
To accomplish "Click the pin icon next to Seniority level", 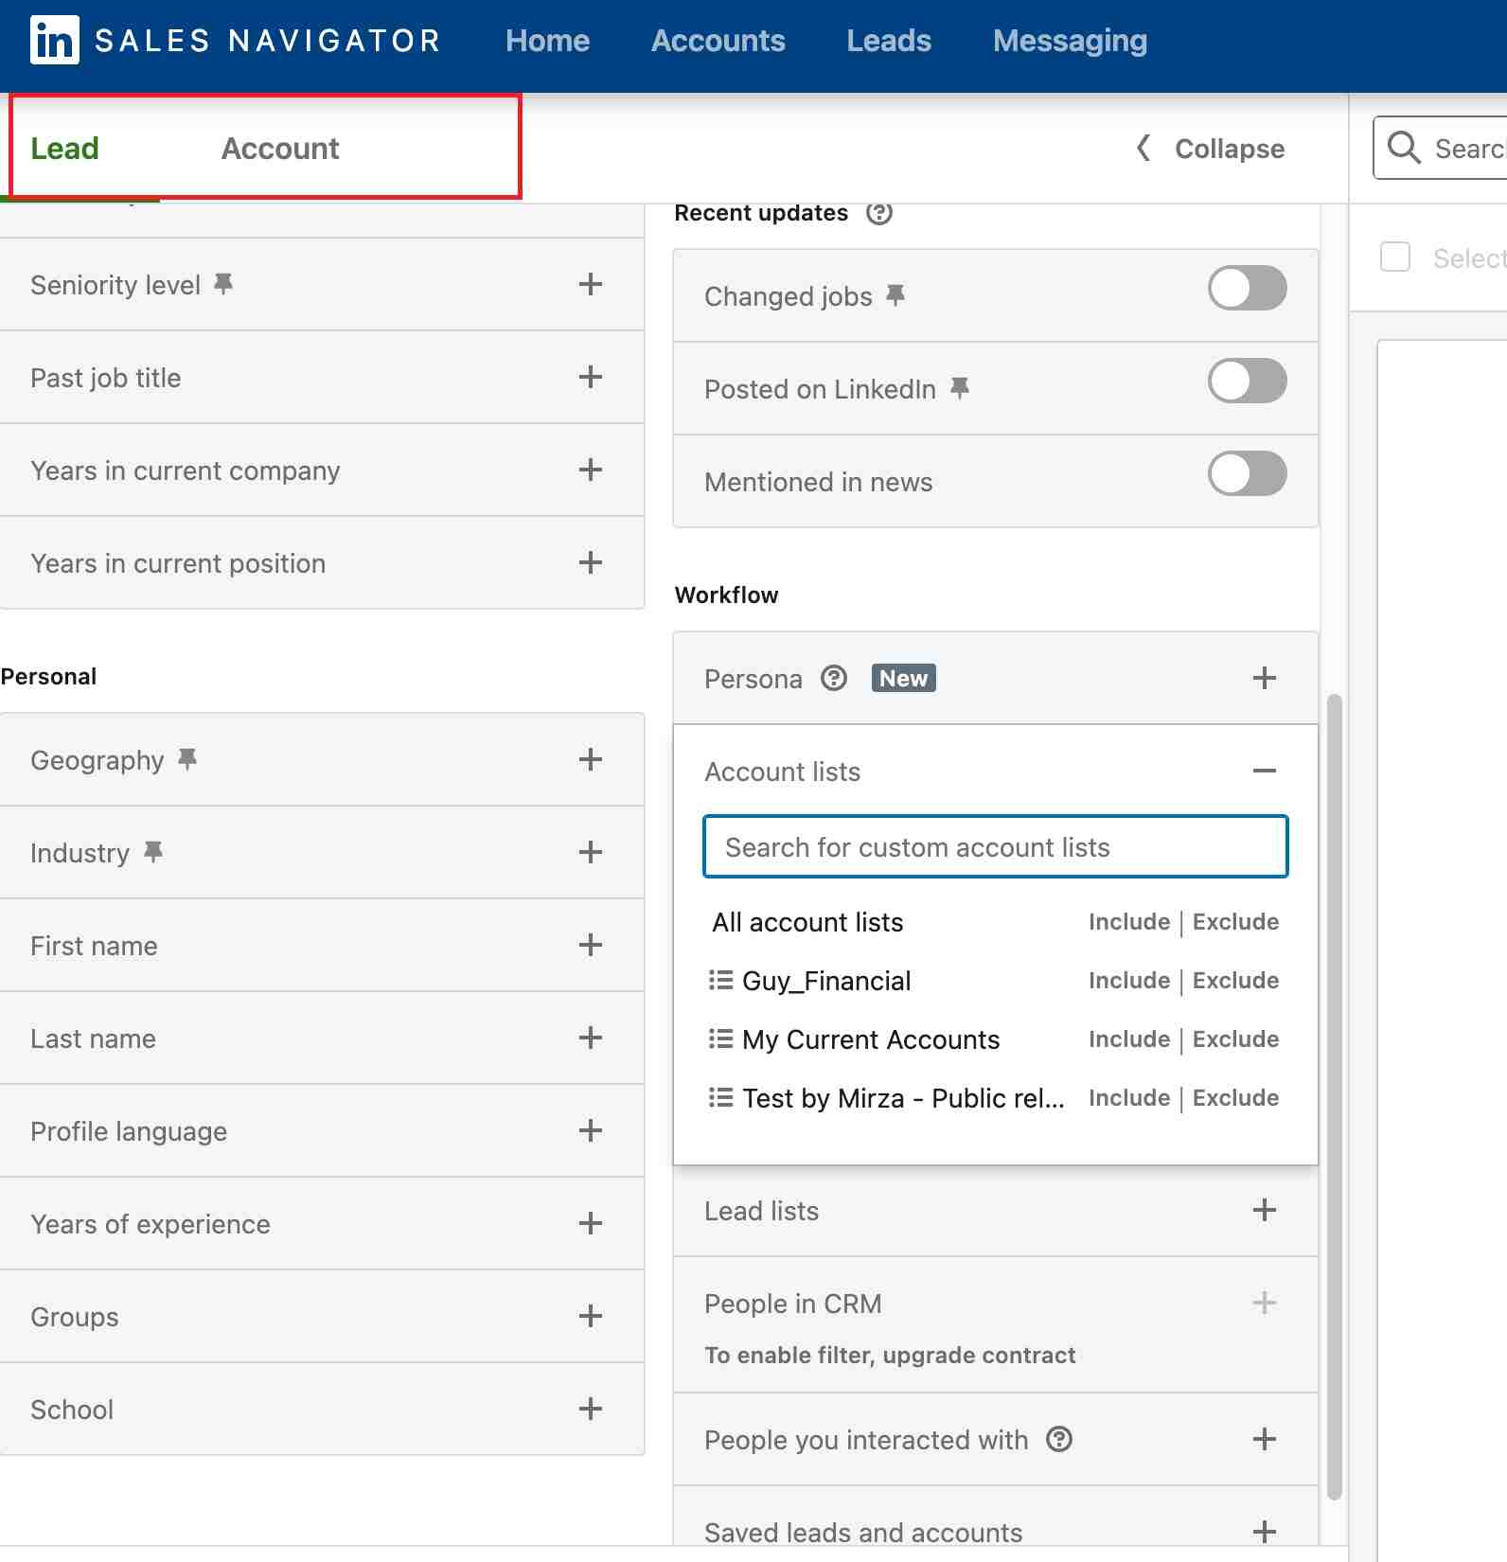I will tap(223, 284).
